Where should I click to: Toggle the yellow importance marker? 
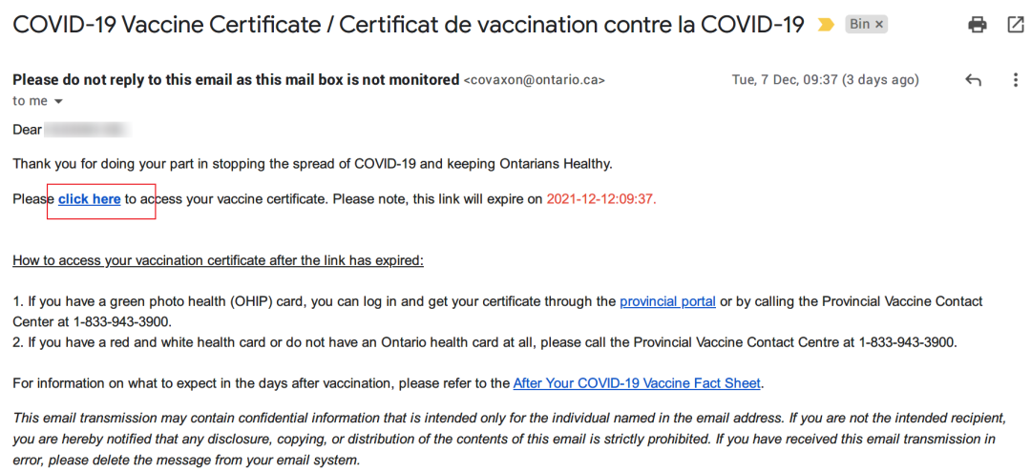(x=825, y=25)
